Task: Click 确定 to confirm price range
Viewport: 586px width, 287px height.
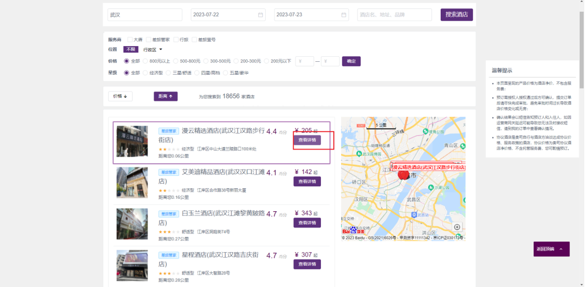Action: [x=351, y=61]
